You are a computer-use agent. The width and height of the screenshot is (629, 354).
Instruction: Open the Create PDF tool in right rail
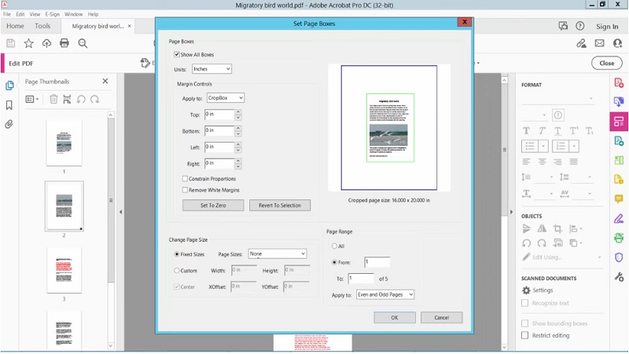point(619,82)
